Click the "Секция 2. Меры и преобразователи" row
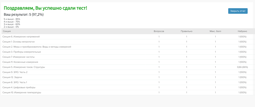The width and height of the screenshot is (255, 107). coord(37,47)
